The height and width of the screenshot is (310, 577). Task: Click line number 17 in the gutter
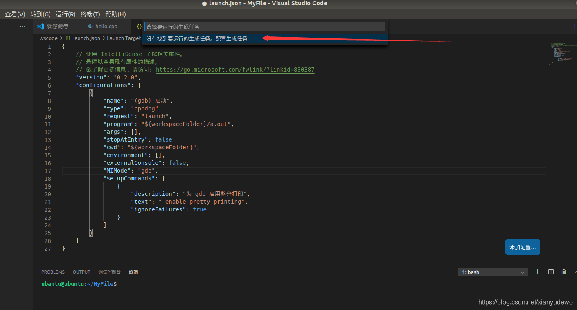tap(48, 171)
